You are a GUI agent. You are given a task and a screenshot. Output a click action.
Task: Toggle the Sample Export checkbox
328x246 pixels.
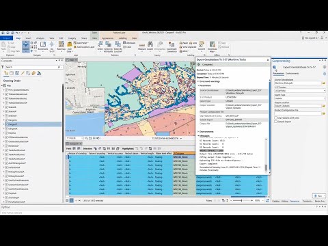coord(275,122)
